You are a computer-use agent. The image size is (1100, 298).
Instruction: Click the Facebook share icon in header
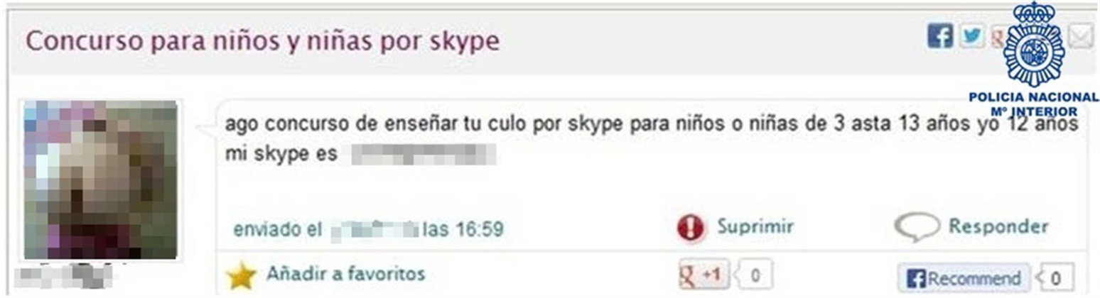(x=940, y=36)
